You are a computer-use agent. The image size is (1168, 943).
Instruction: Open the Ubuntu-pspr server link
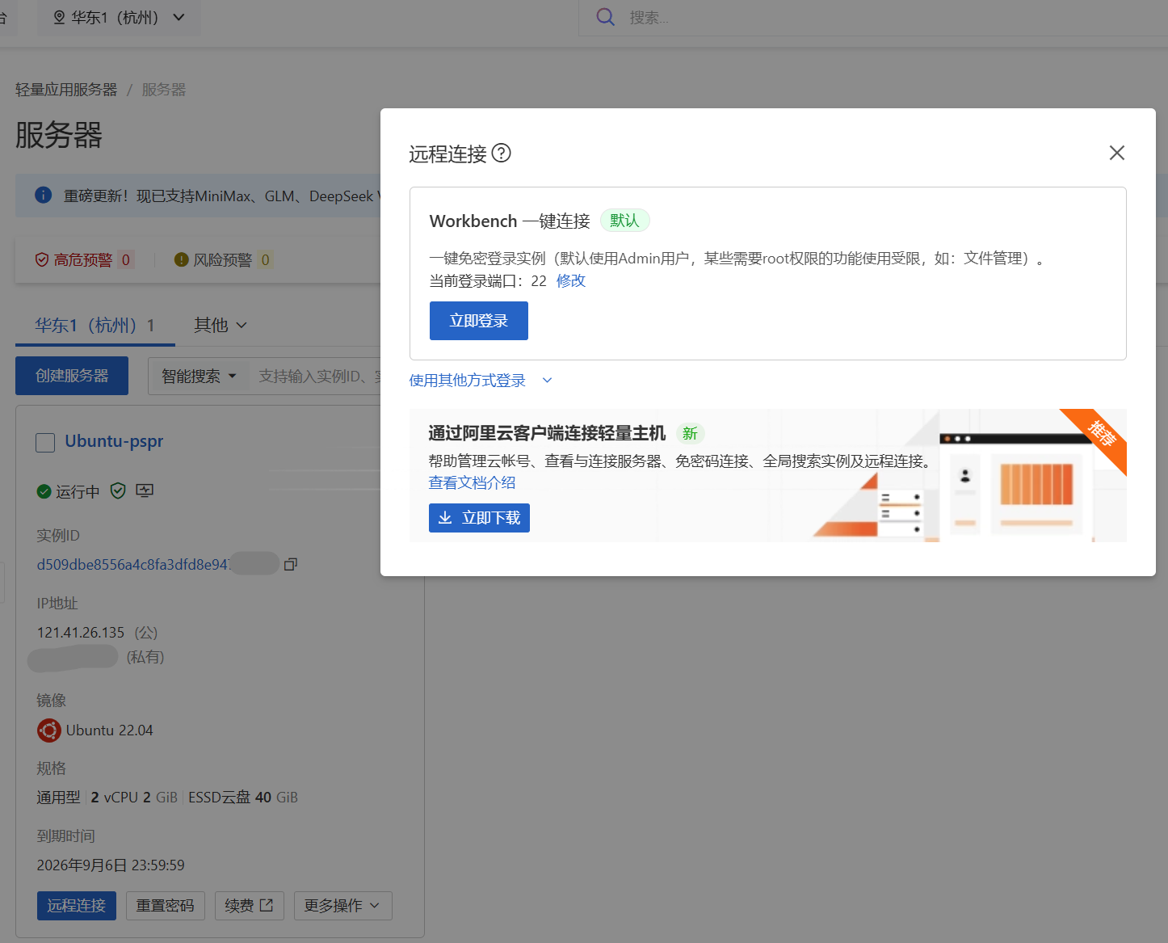(x=114, y=441)
